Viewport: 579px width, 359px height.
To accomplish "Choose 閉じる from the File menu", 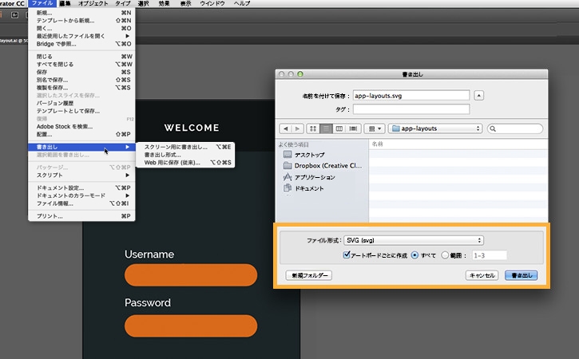I will [81, 57].
